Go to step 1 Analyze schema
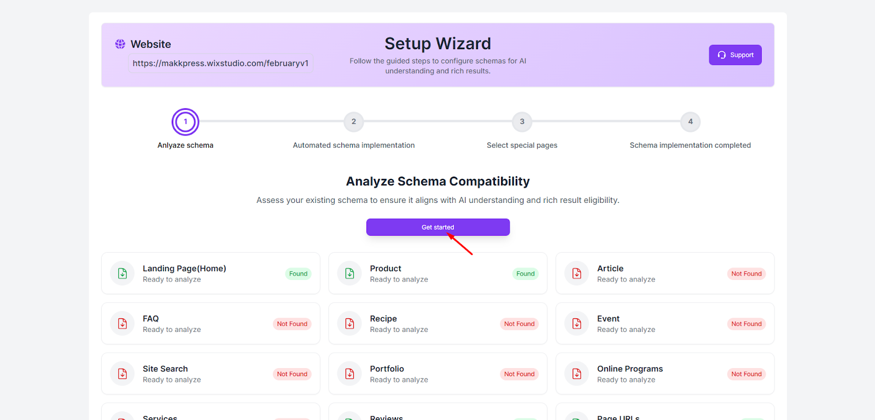Screen dimensions: 875x420 [x=185, y=122]
